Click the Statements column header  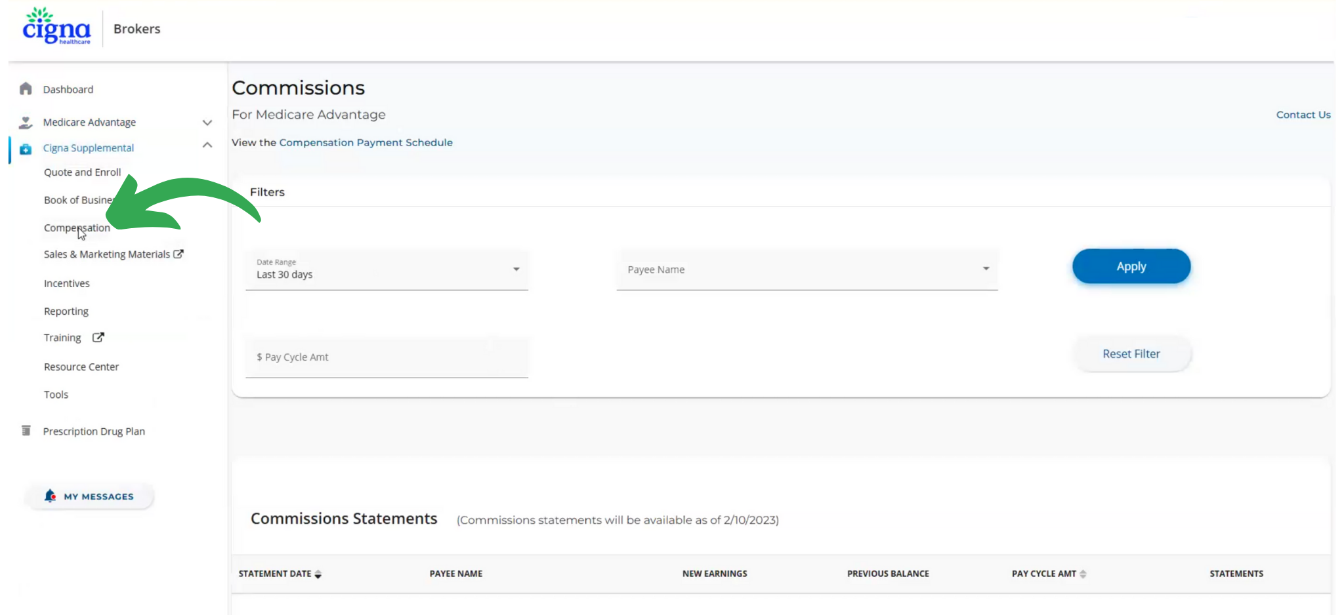point(1236,574)
